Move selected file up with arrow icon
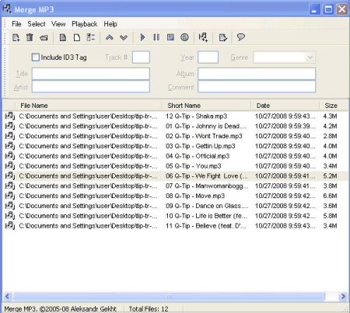The width and height of the screenshot is (350, 313). [x=110, y=38]
